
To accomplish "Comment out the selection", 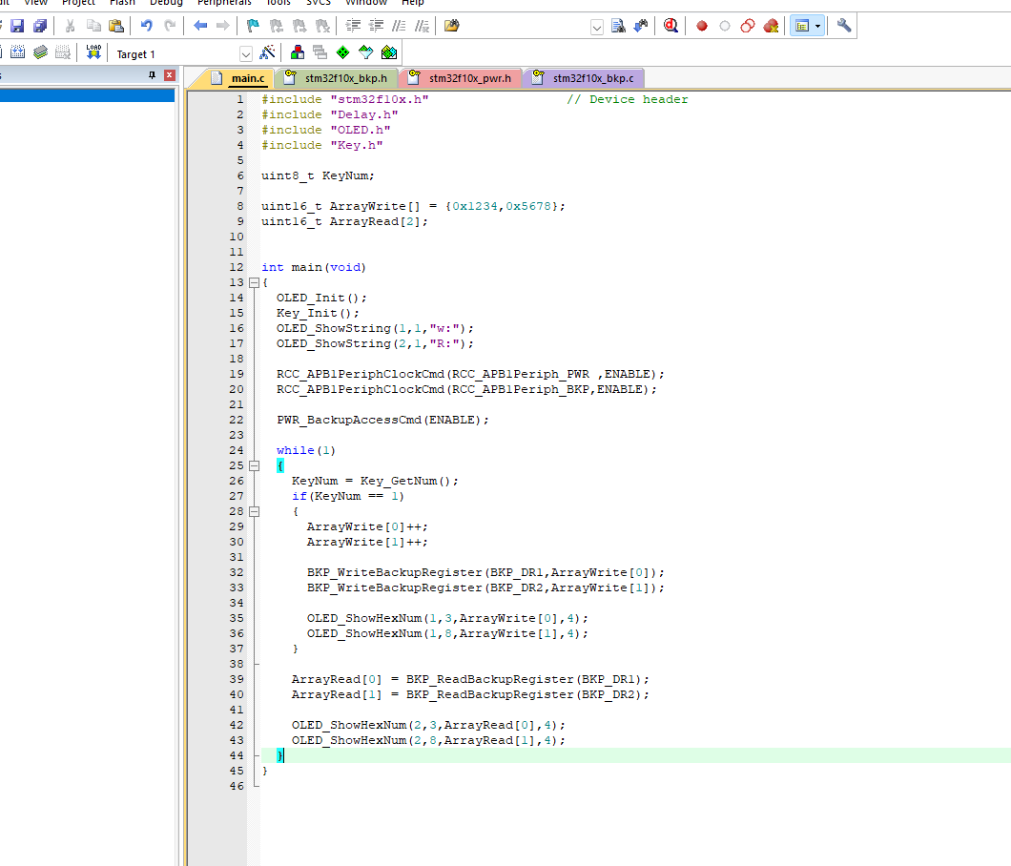I will pyautogui.click(x=399, y=26).
